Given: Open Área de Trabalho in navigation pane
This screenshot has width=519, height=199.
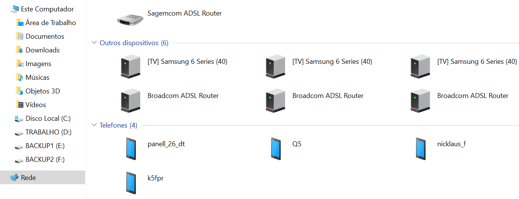Looking at the screenshot, I should (51, 23).
